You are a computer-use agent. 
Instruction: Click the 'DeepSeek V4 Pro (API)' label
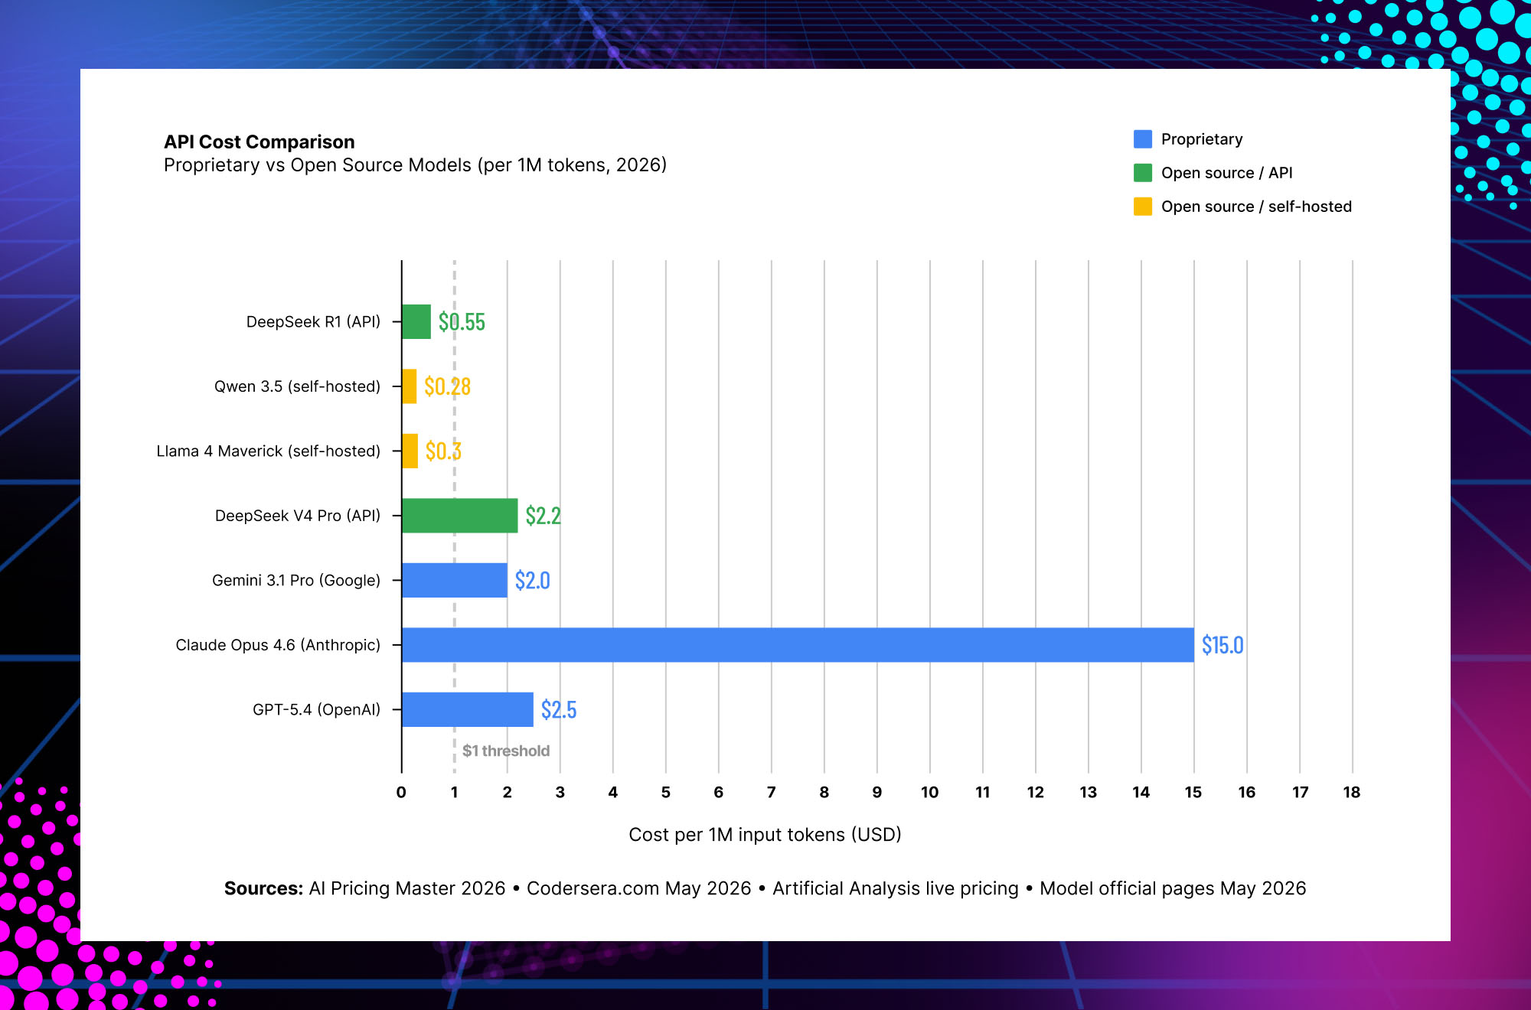(x=298, y=516)
